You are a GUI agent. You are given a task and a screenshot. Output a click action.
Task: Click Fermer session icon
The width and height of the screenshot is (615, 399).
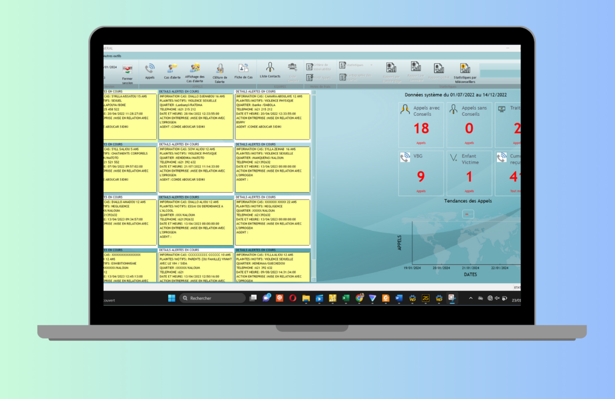point(128,72)
